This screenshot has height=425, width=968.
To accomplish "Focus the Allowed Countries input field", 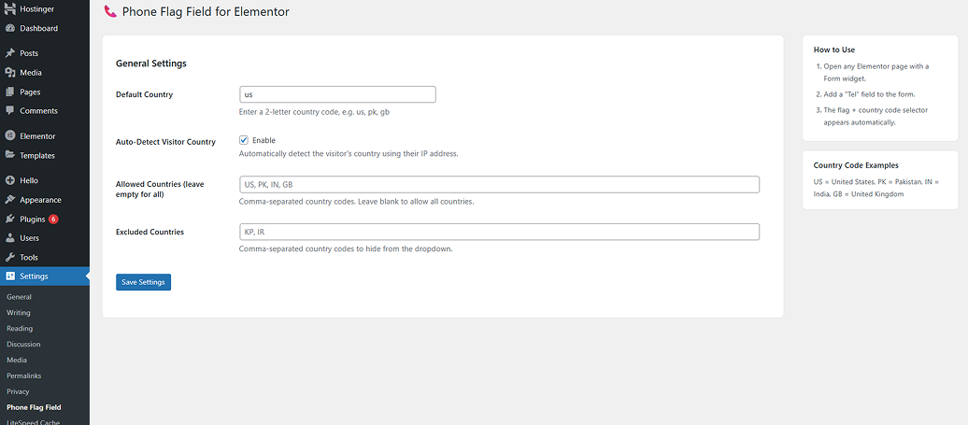I will pyautogui.click(x=500, y=184).
